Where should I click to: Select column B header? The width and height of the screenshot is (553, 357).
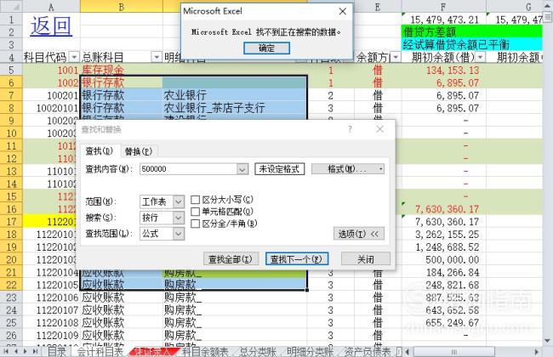pos(122,6)
